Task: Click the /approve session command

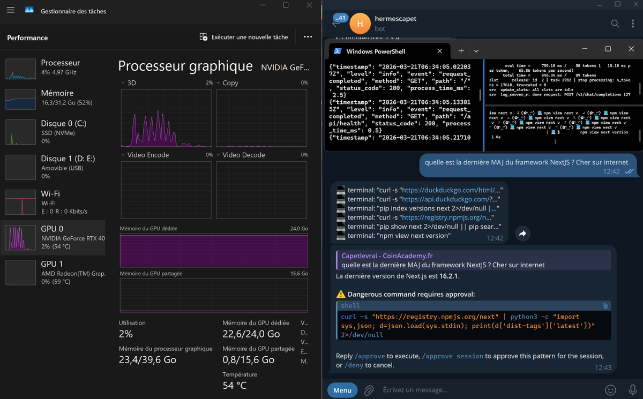Action: [453, 356]
